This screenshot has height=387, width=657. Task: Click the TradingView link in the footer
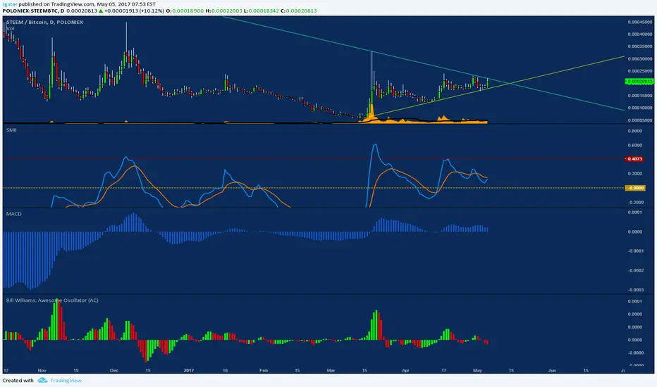pos(66,380)
